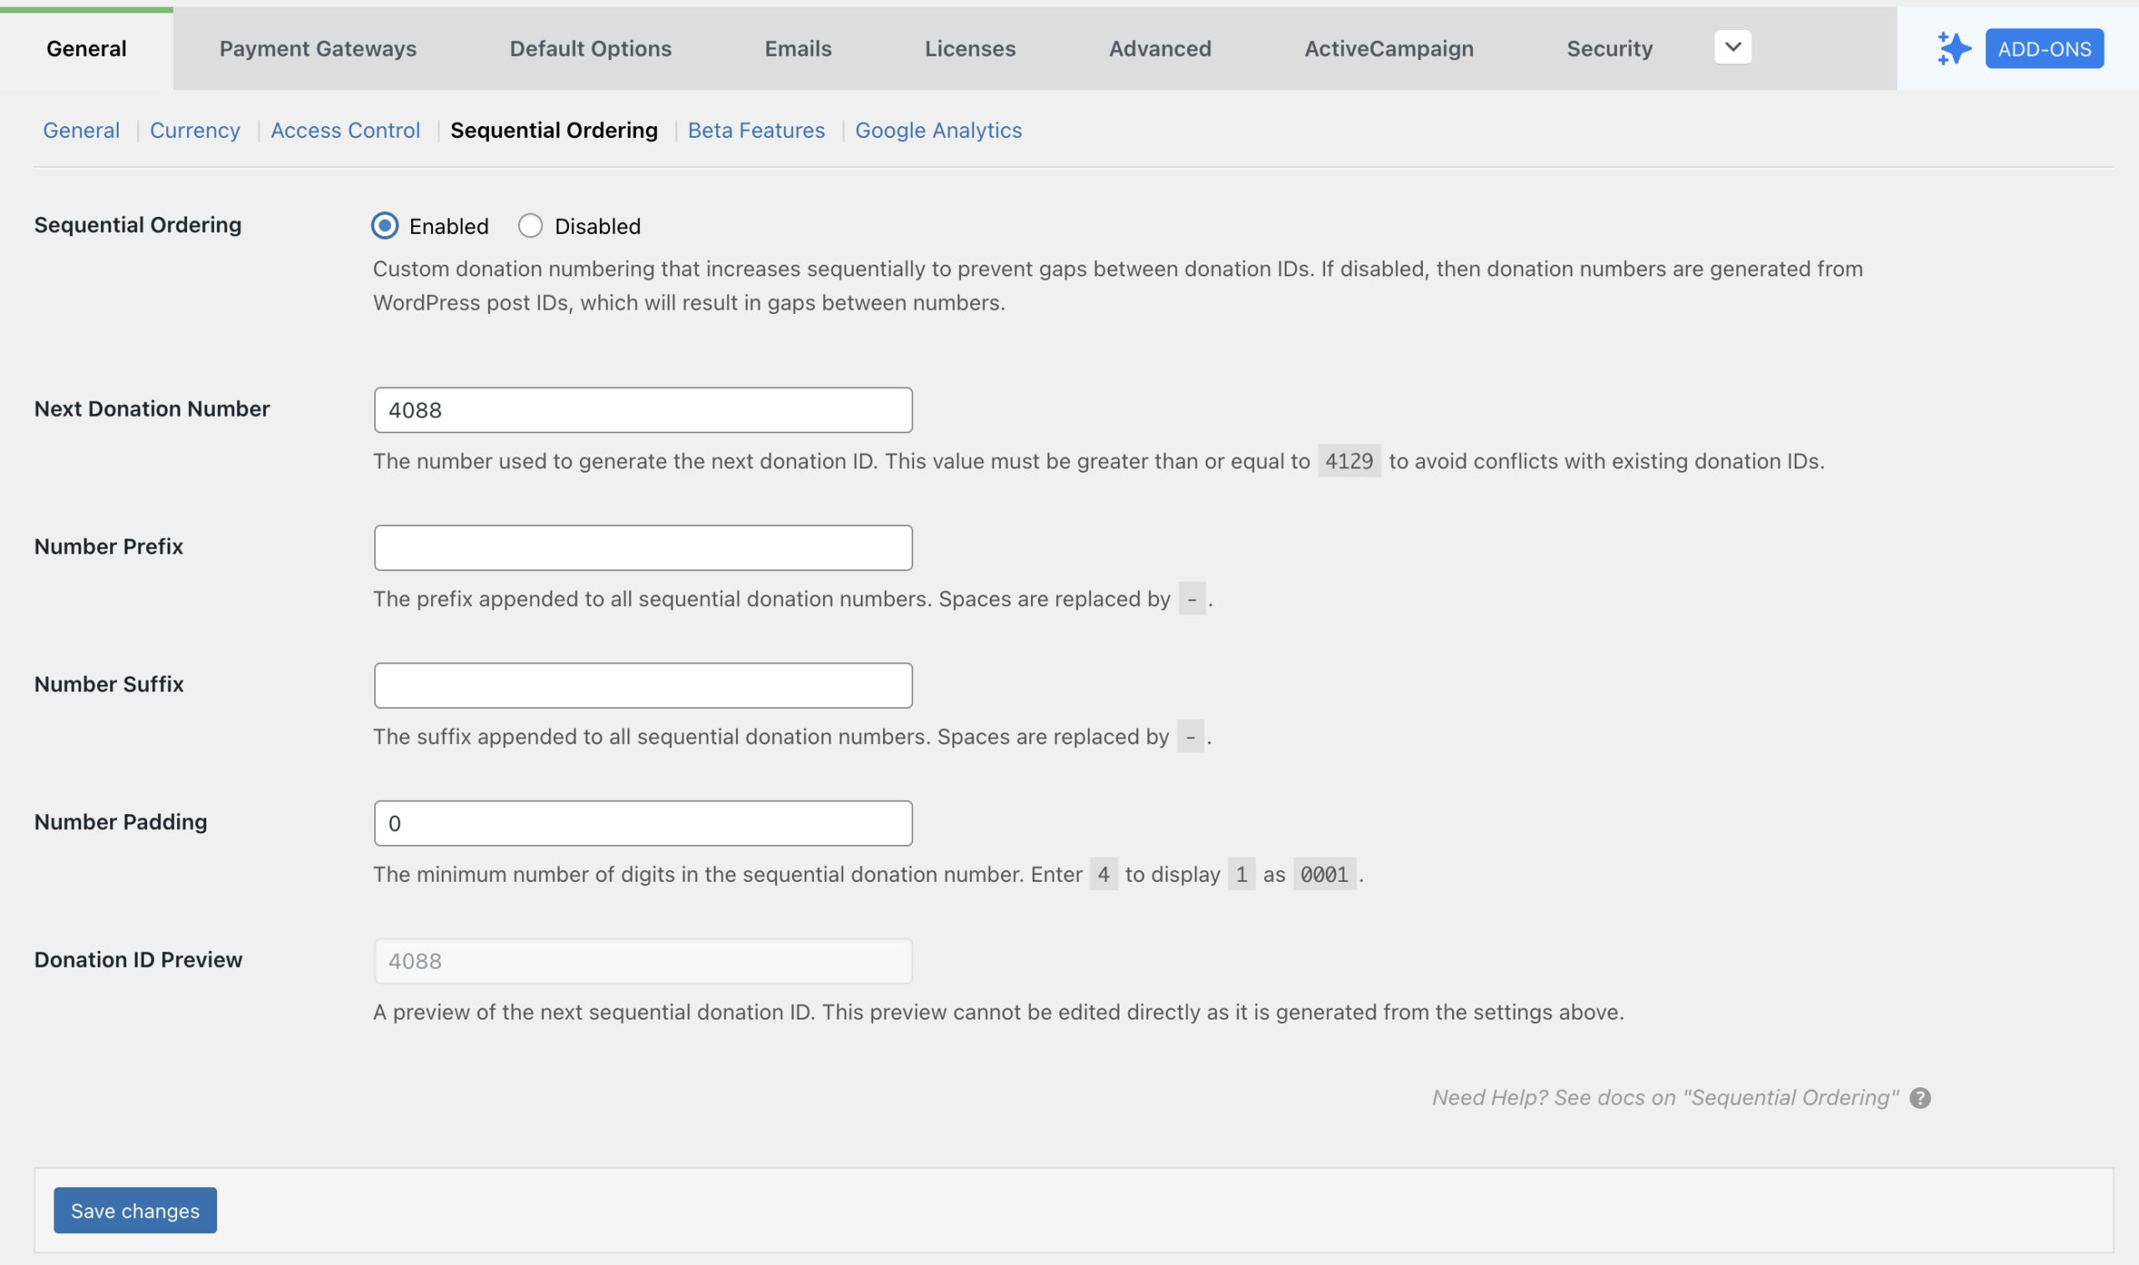The image size is (2139, 1265).
Task: Switch to the Emails tab
Action: coord(797,48)
